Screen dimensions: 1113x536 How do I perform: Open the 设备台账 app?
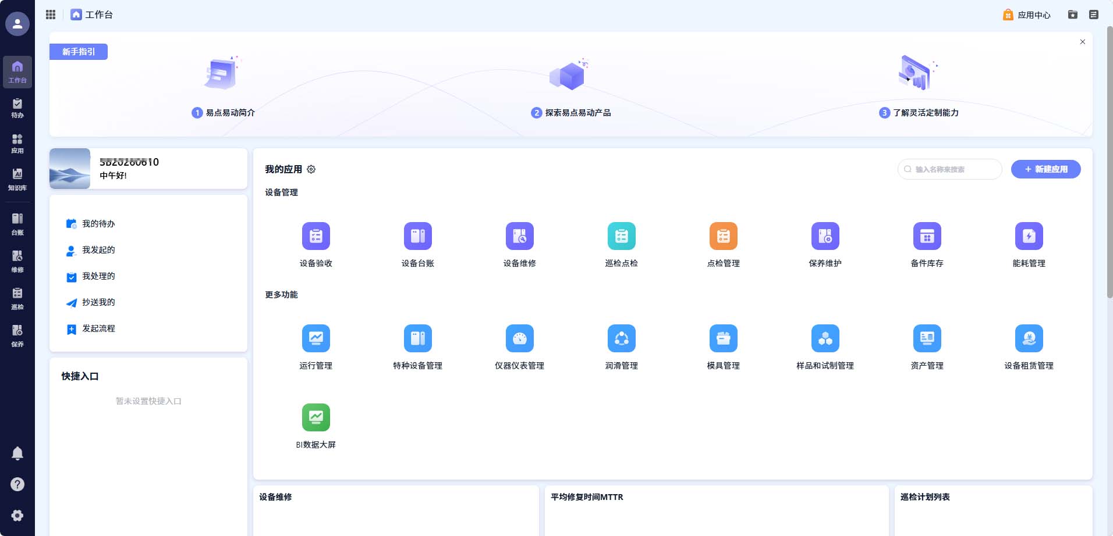click(418, 236)
